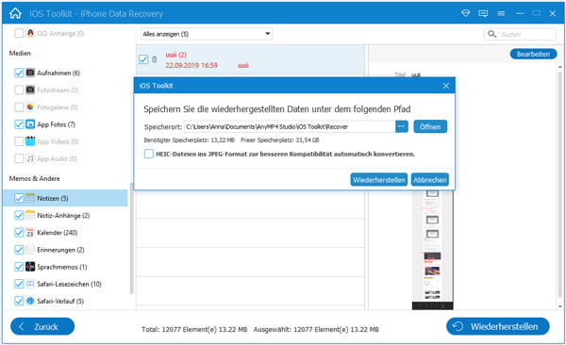The image size is (566, 345).
Task: Uncheck the Sprachmemos (1) checkbox
Action: [x=19, y=267]
